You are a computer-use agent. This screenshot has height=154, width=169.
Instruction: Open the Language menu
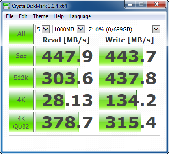[80, 16]
